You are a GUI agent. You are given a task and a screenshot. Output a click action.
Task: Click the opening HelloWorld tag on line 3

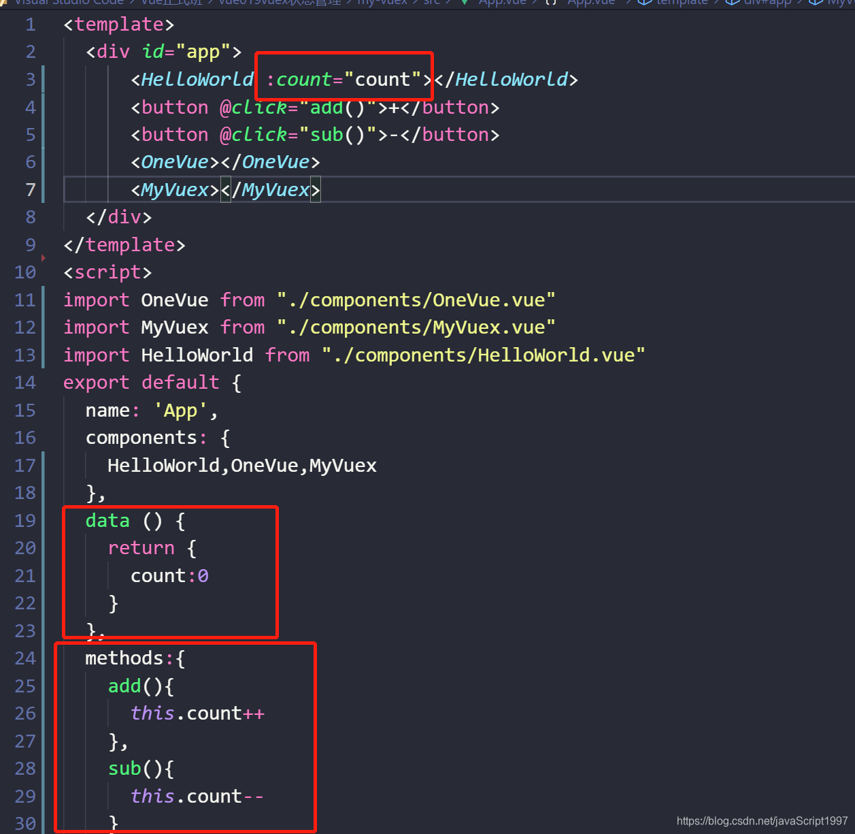coord(192,80)
